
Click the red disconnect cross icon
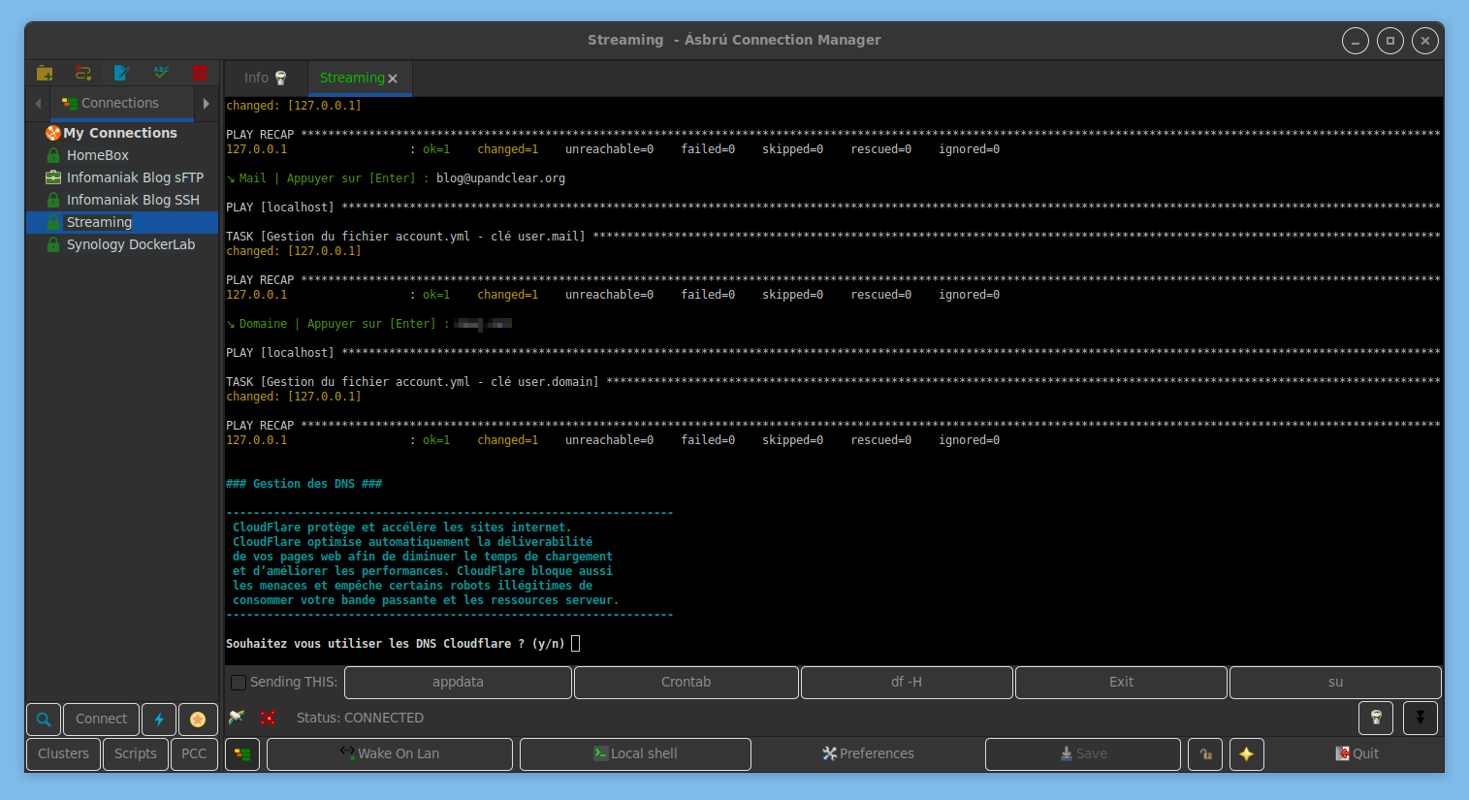(268, 718)
